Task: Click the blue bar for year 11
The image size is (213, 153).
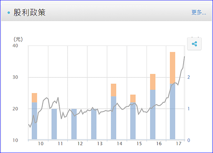Action: point(54,124)
